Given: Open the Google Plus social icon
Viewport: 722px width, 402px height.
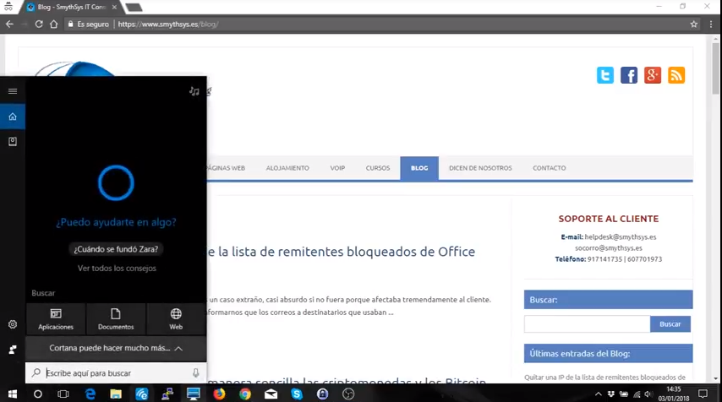Looking at the screenshot, I should pos(653,75).
